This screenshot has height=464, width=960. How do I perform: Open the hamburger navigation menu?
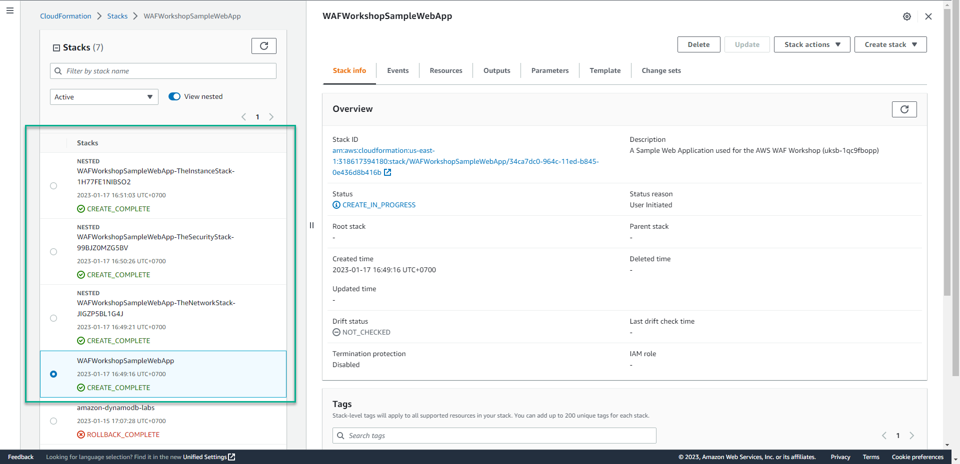(10, 10)
